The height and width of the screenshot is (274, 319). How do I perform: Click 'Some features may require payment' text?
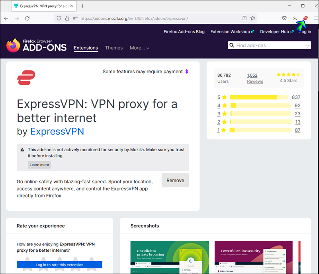(x=143, y=72)
